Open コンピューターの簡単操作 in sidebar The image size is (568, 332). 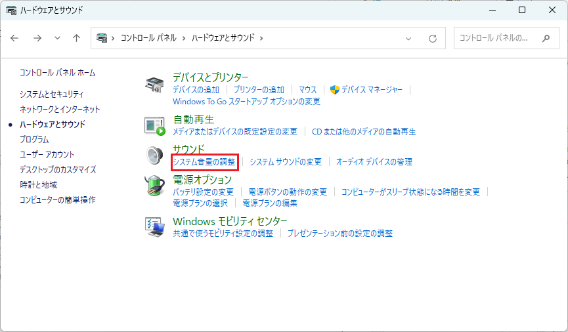pos(58,200)
